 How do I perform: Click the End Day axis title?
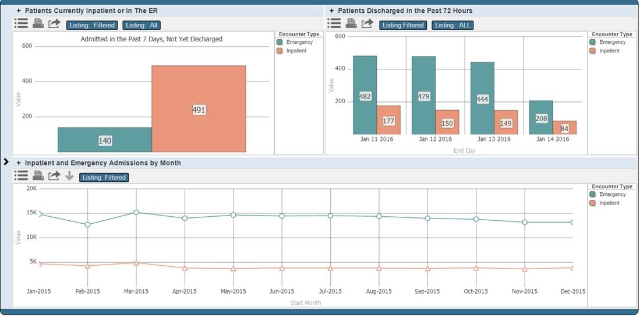click(465, 151)
